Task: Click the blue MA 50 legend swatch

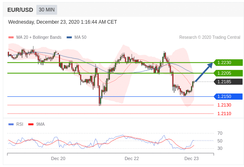Action: [69, 37]
